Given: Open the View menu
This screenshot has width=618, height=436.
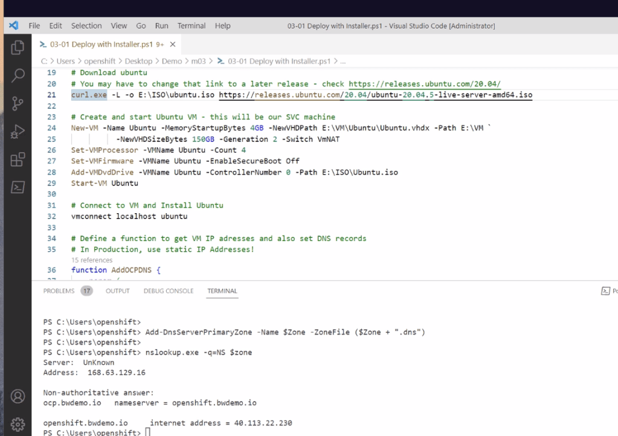Looking at the screenshot, I should coord(118,25).
